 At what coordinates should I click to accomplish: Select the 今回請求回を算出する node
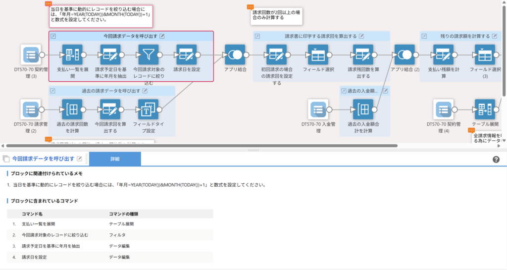110,109
